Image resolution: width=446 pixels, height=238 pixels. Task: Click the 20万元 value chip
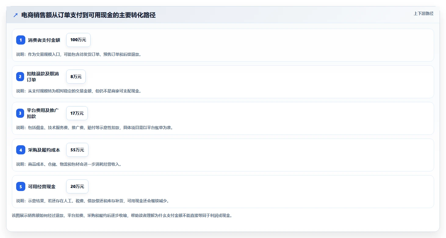pos(77,186)
